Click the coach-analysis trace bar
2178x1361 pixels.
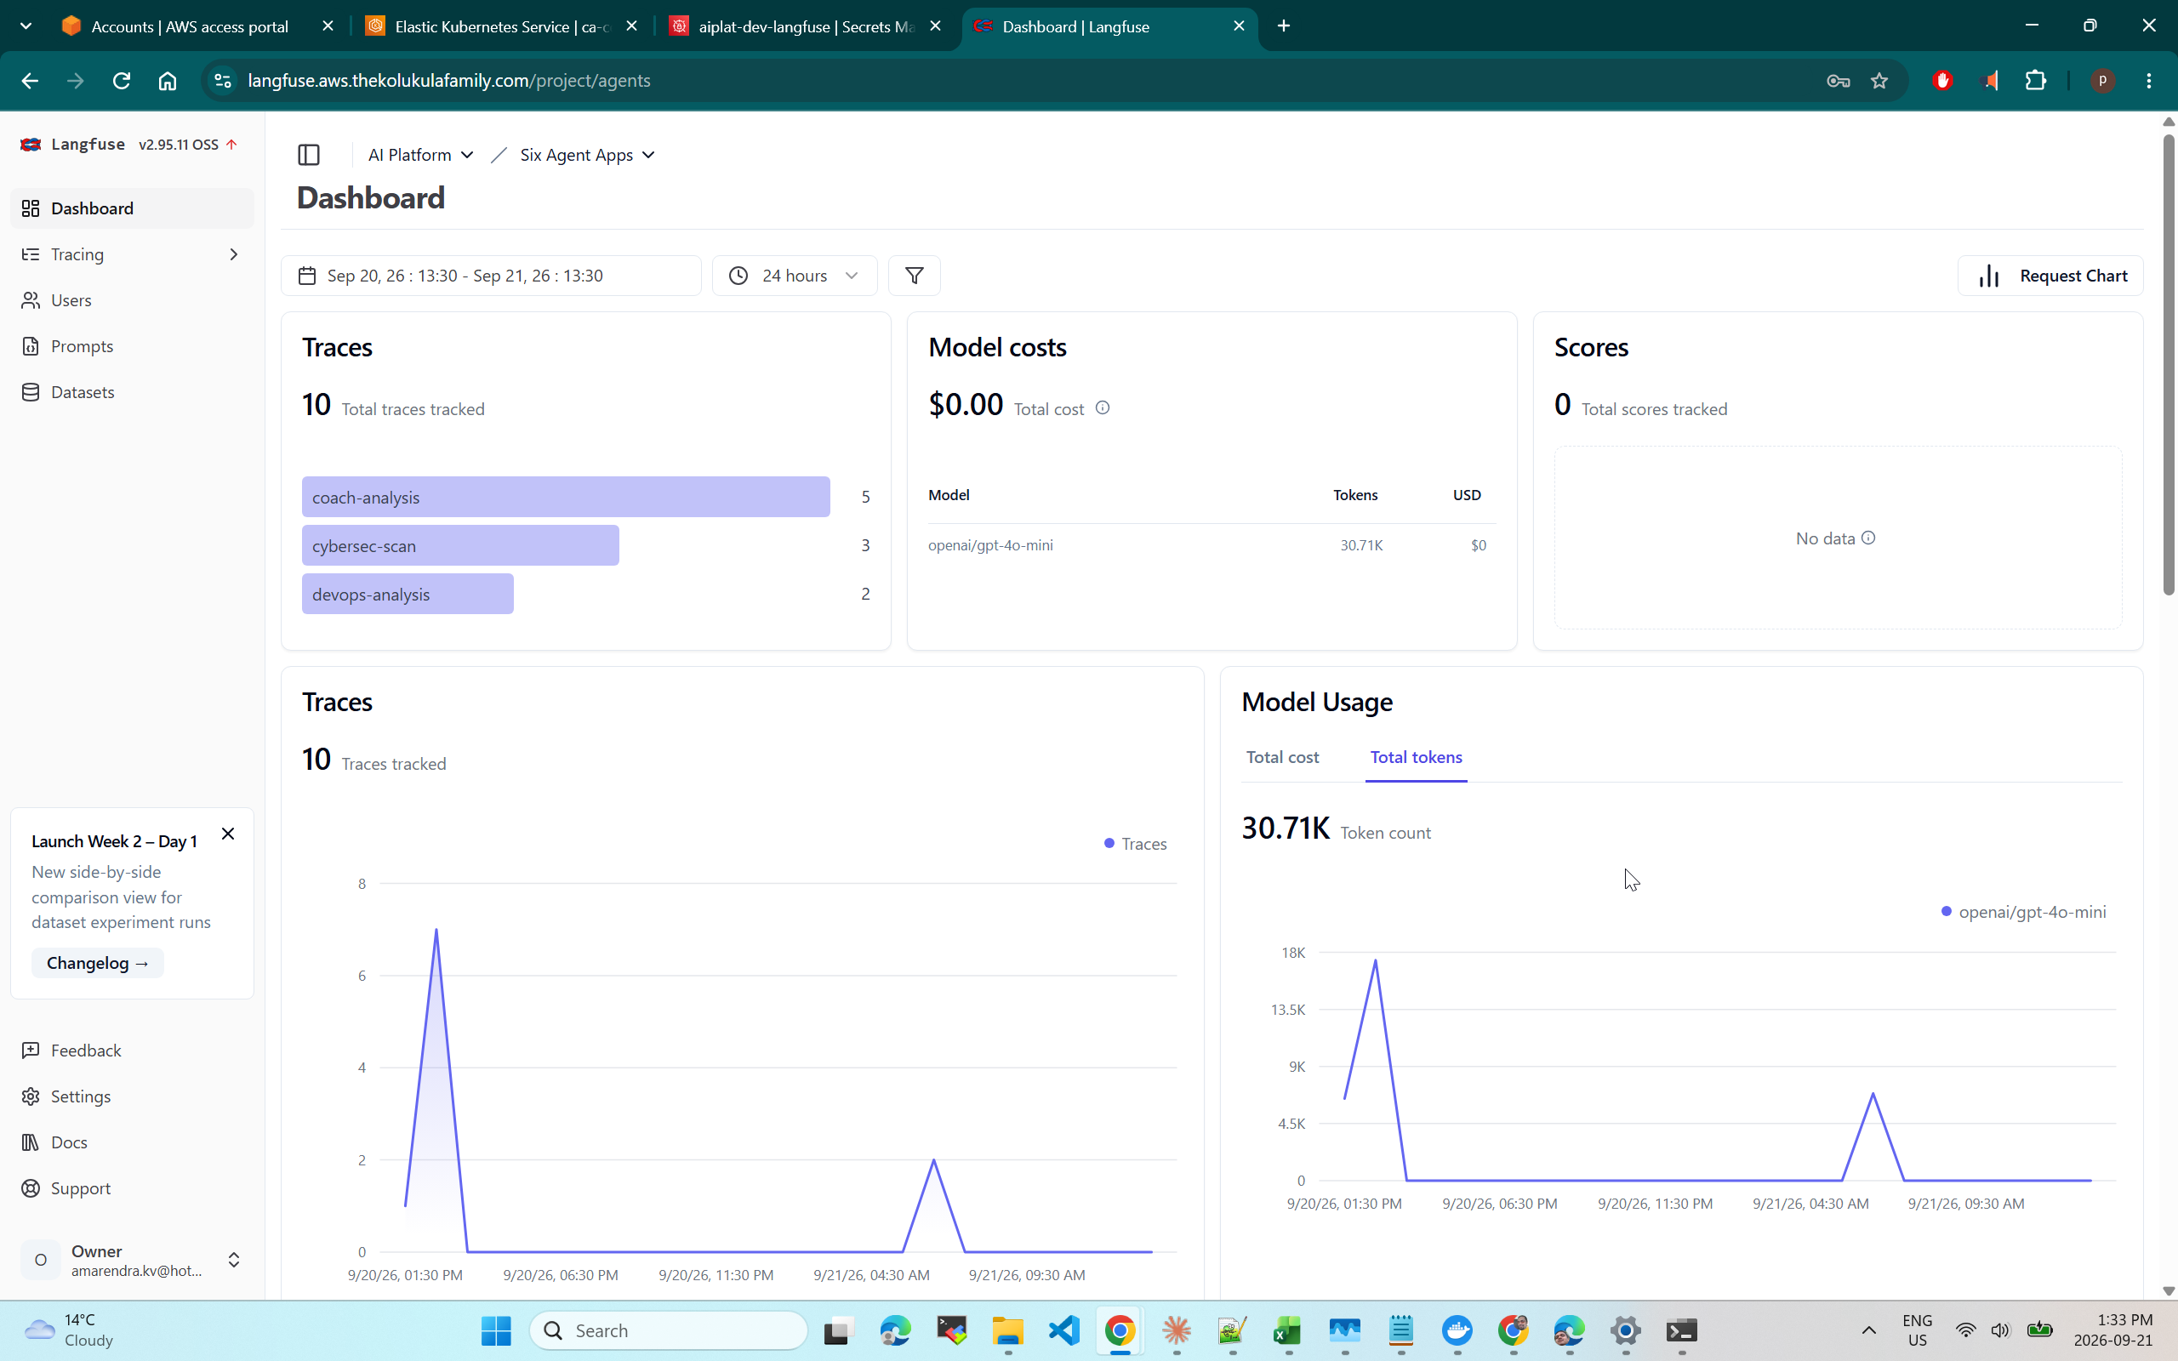pyautogui.click(x=565, y=497)
